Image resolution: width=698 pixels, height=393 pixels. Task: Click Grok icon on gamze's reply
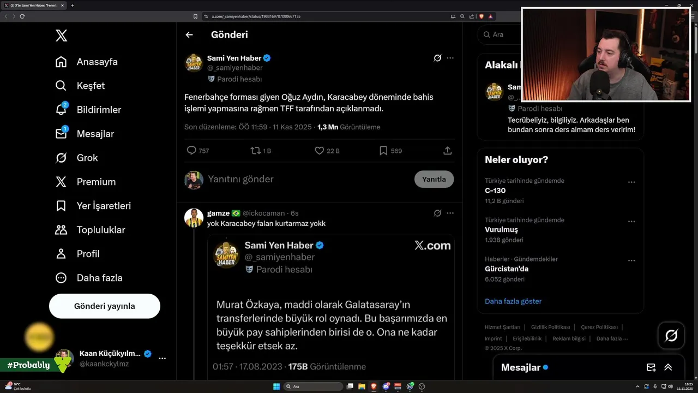coord(437,213)
